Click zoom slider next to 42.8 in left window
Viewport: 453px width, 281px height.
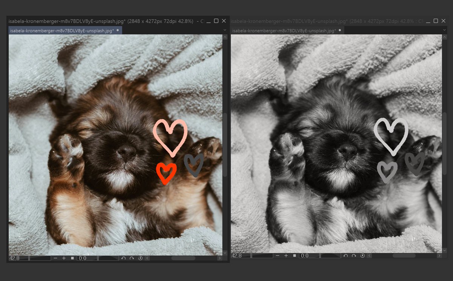40,258
